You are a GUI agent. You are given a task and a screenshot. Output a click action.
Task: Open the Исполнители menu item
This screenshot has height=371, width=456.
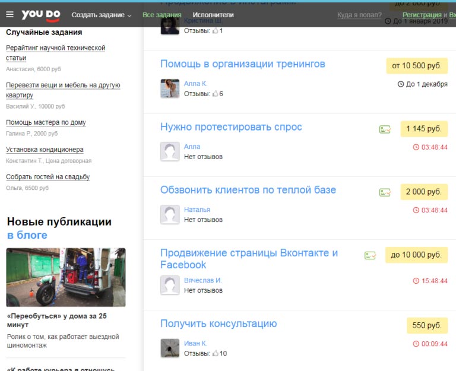coord(213,15)
